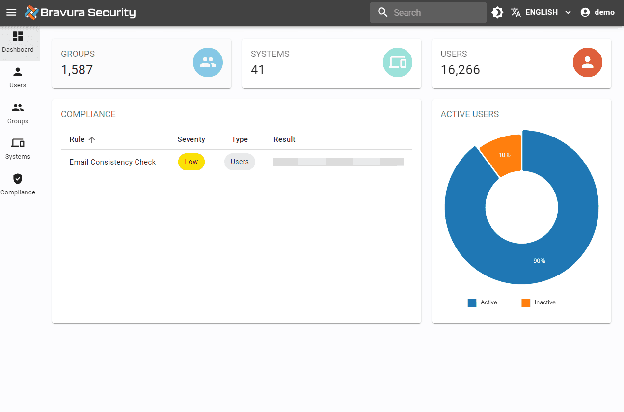The height and width of the screenshot is (412, 624).
Task: Go to Users in the sidebar
Action: click(x=18, y=78)
